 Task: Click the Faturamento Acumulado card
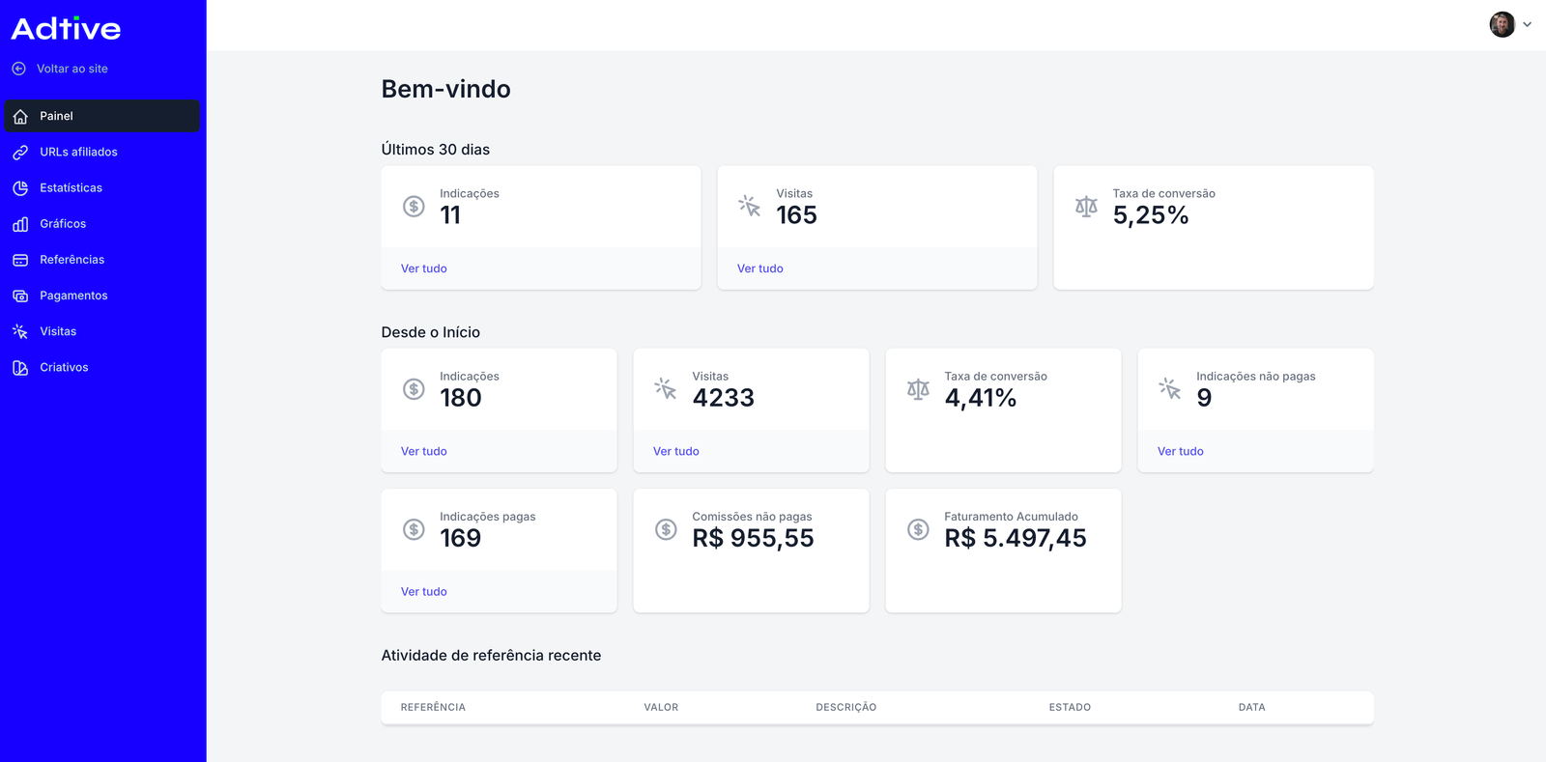(x=1003, y=550)
